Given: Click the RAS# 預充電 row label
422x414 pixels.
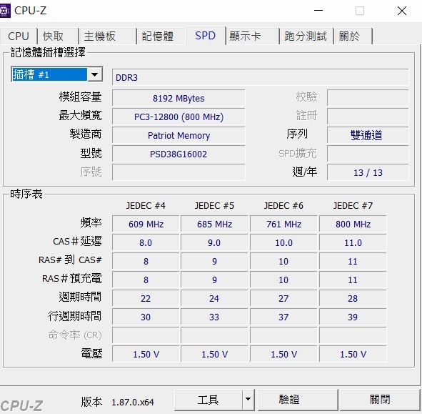Looking at the screenshot, I should [72, 278].
